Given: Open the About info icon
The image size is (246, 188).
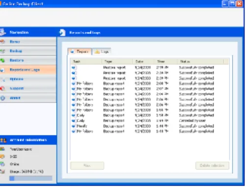Looking at the screenshot, I should coord(2,98).
